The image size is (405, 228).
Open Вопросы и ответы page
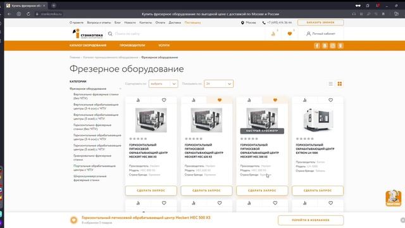pos(99,23)
